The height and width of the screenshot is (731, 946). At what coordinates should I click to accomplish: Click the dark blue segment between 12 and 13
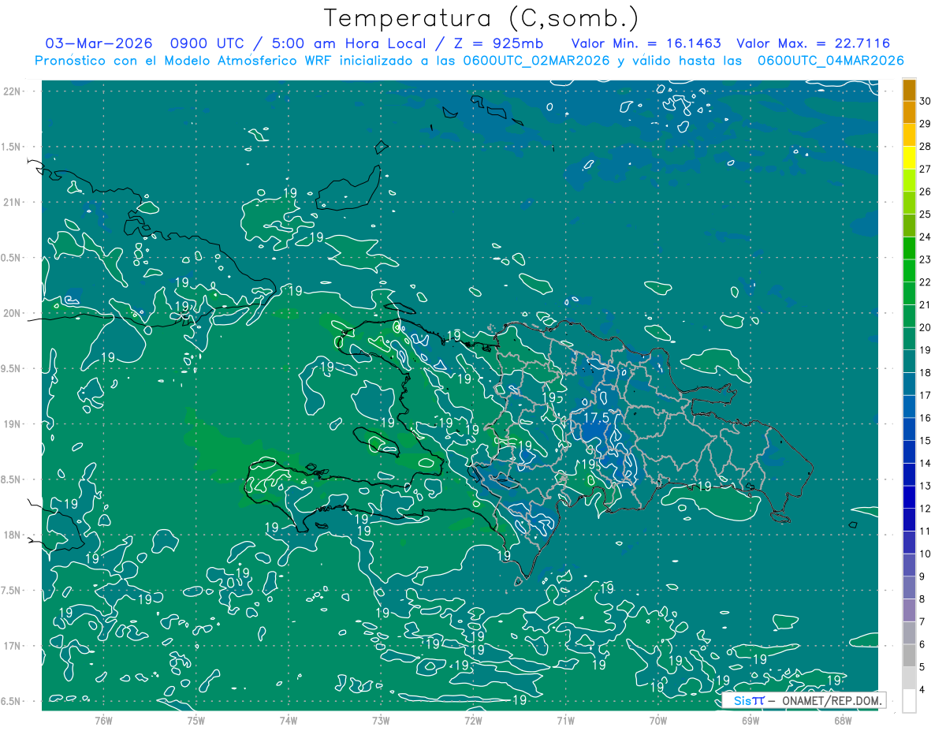click(x=909, y=498)
